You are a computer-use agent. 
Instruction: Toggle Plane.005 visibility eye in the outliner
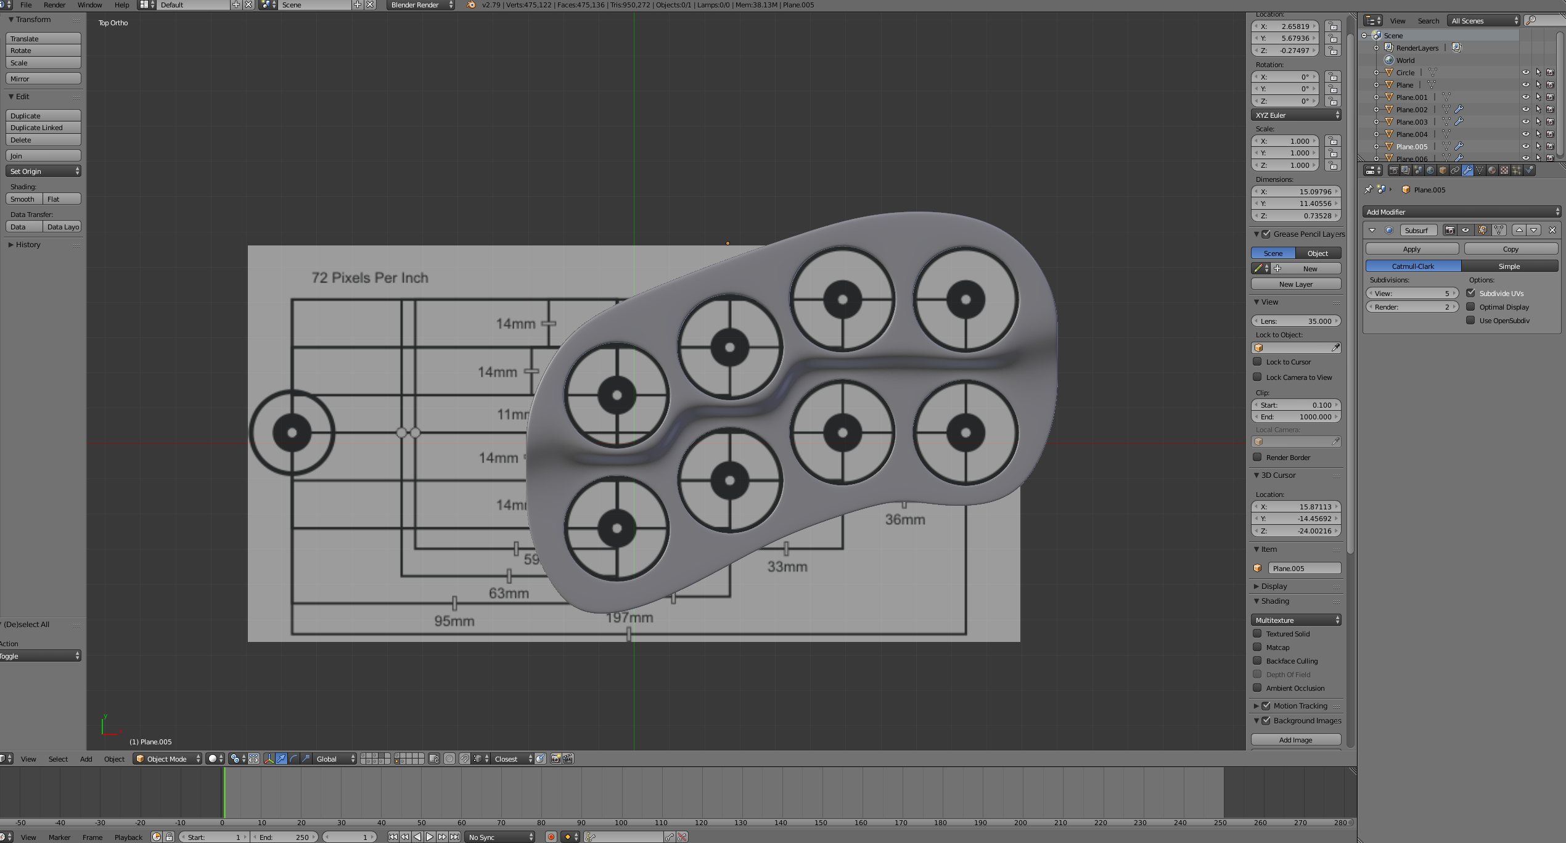[1526, 146]
